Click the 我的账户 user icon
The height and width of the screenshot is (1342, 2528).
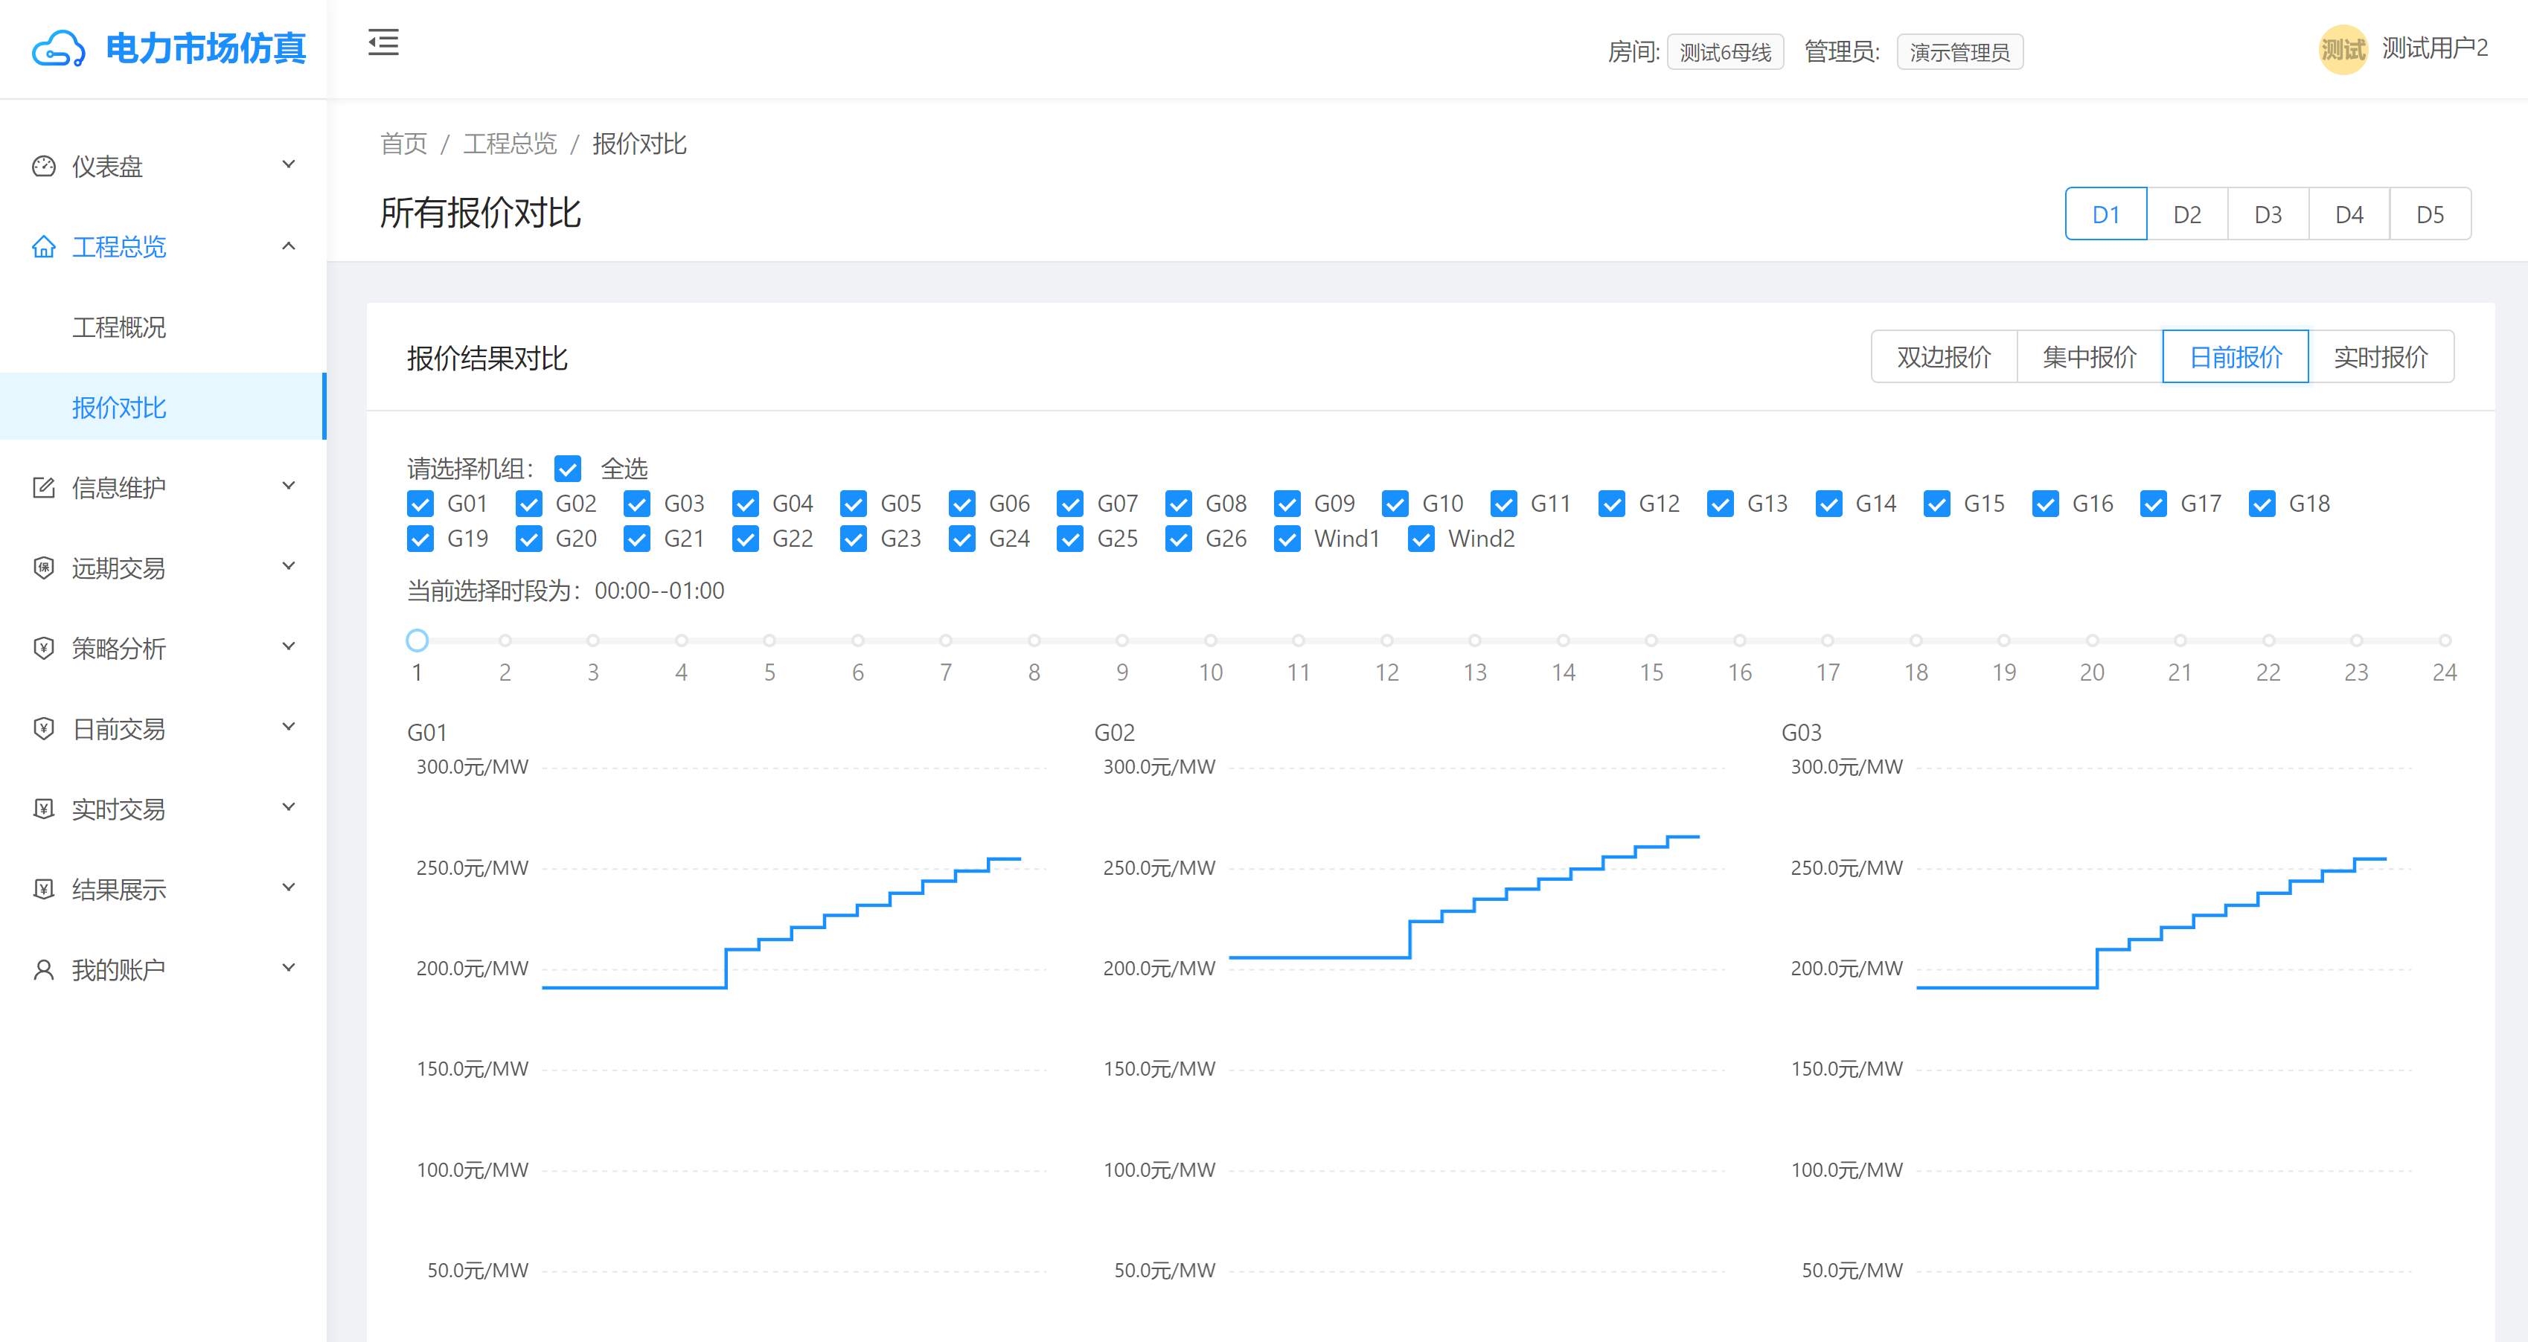pos(43,970)
